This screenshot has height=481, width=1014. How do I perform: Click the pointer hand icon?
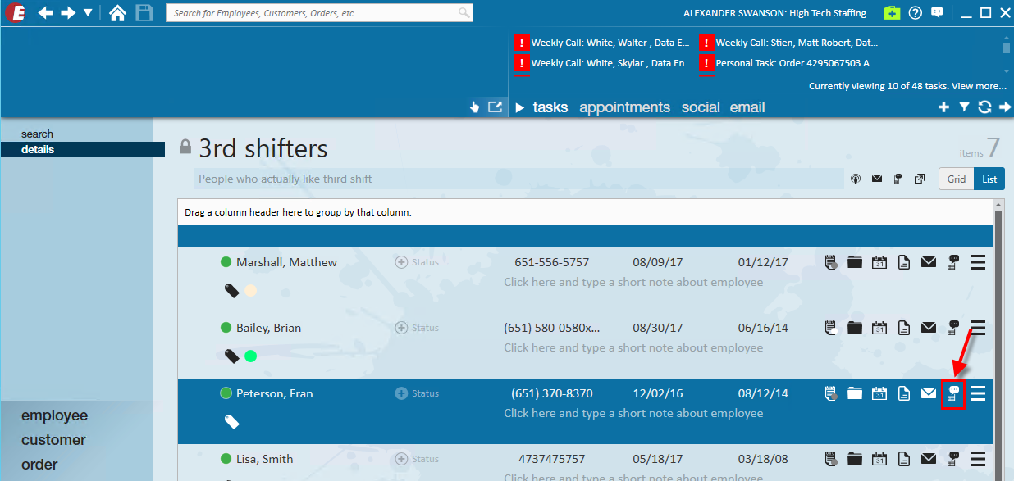click(474, 107)
